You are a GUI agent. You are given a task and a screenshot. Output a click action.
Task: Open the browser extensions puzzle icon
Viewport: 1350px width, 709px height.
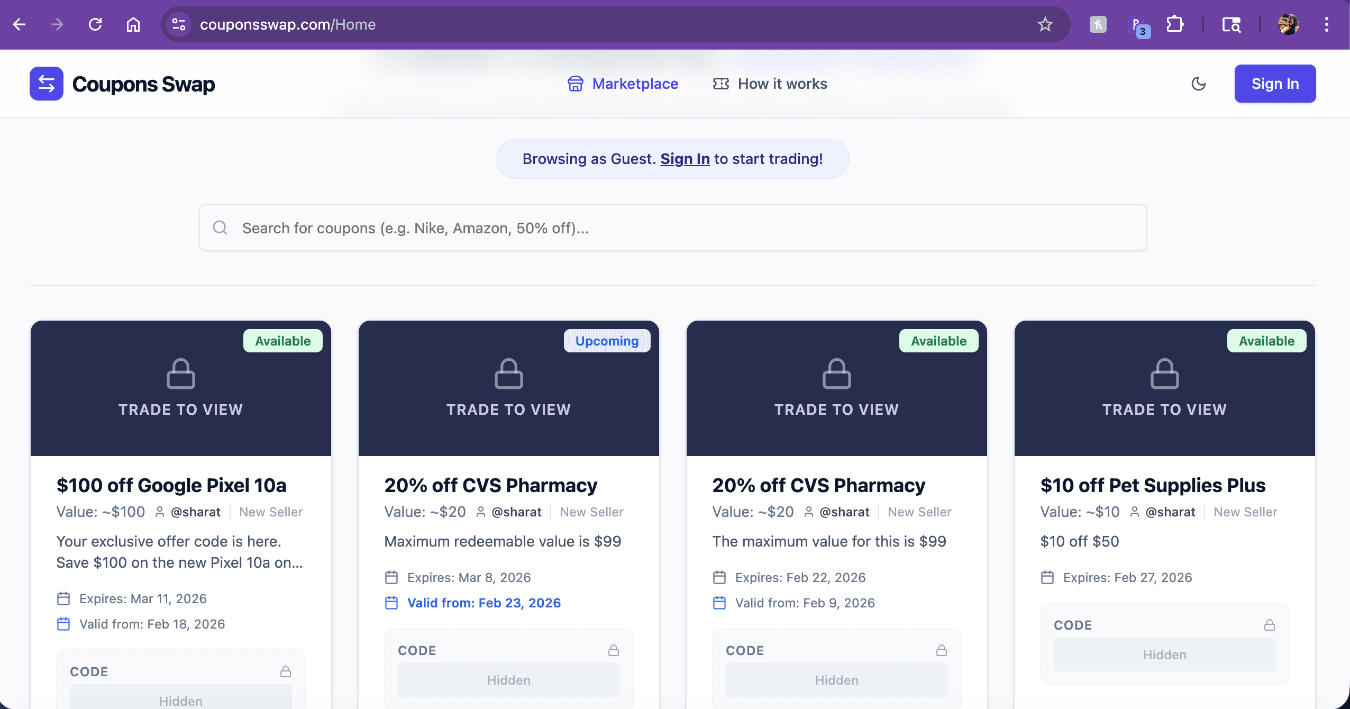point(1174,24)
